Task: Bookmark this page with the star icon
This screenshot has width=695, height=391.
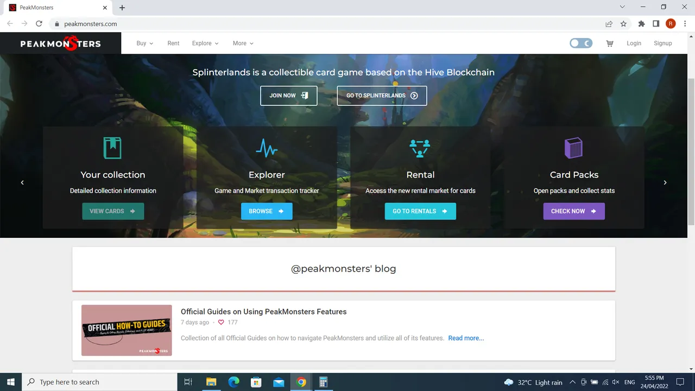Action: click(x=623, y=24)
